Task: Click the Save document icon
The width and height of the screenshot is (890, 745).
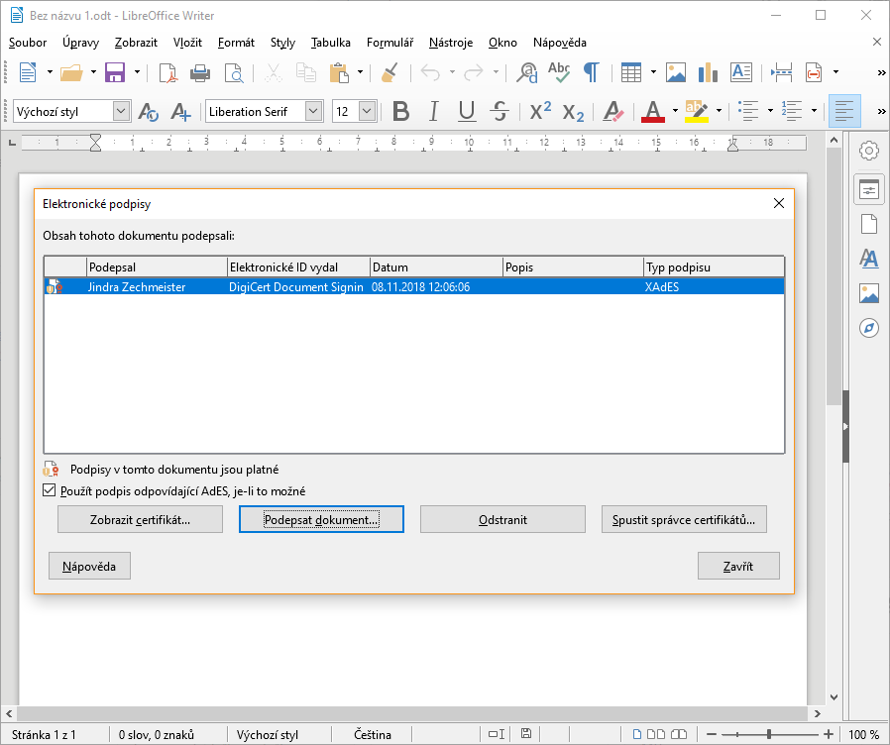Action: [x=115, y=72]
